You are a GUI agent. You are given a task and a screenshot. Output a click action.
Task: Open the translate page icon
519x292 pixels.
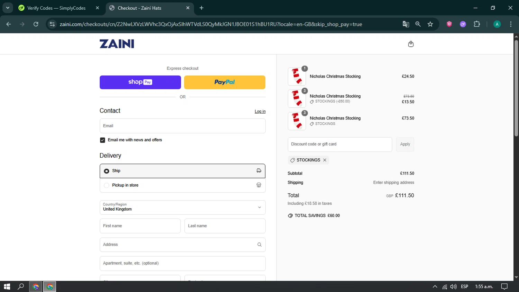tap(406, 24)
